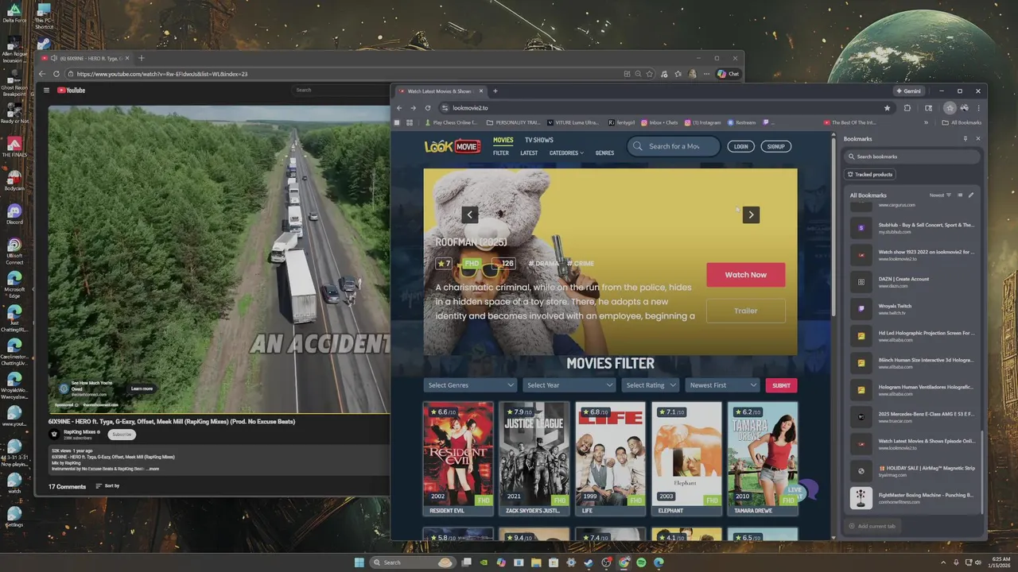Pin the Bookmarks side panel
The image size is (1018, 572).
[966, 138]
